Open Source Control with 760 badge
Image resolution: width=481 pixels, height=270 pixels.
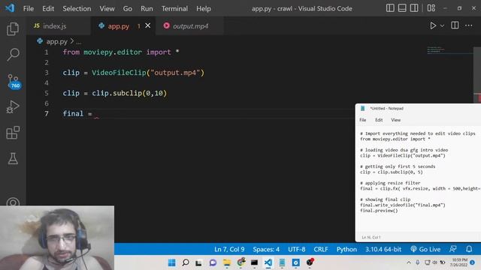click(14, 82)
